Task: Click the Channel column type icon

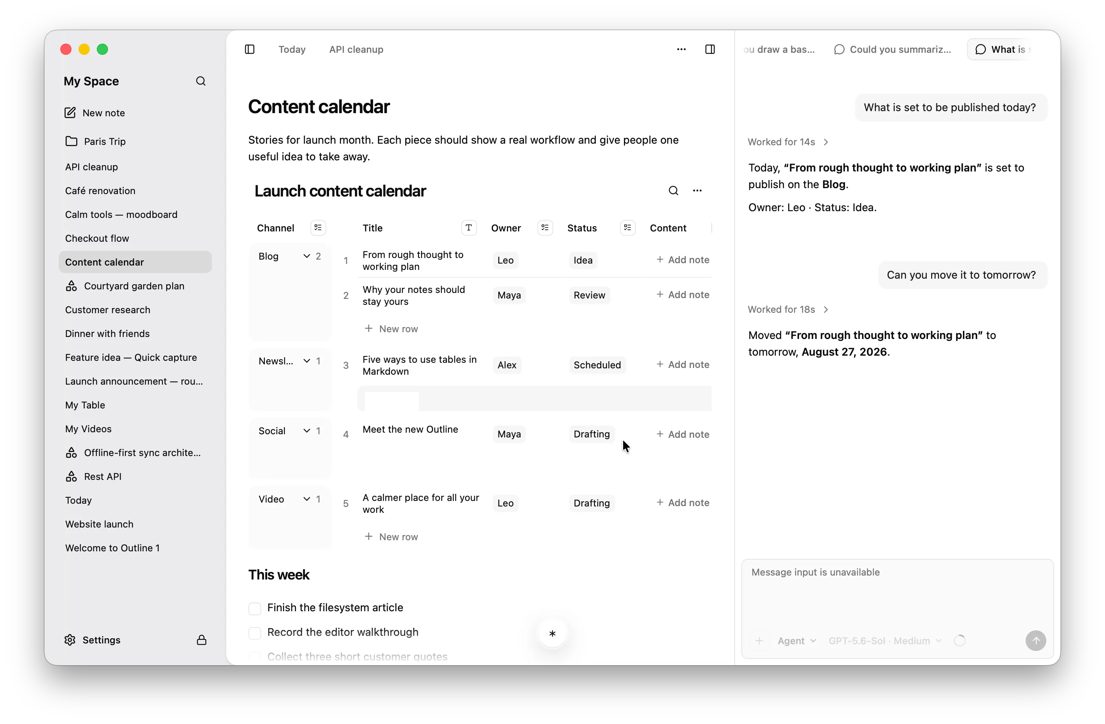Action: [318, 227]
